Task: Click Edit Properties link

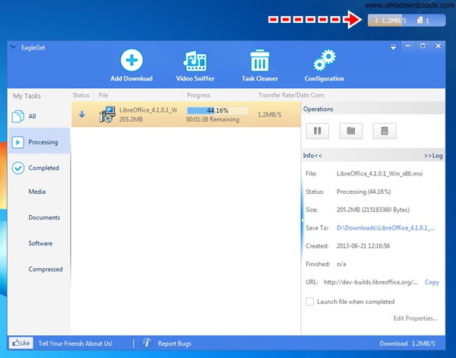Action: (x=415, y=318)
